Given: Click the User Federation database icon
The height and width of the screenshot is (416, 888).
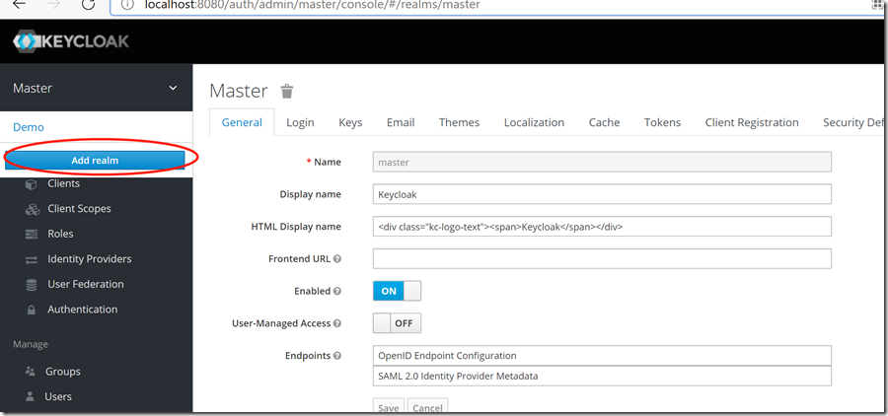Looking at the screenshot, I should pyautogui.click(x=32, y=285).
